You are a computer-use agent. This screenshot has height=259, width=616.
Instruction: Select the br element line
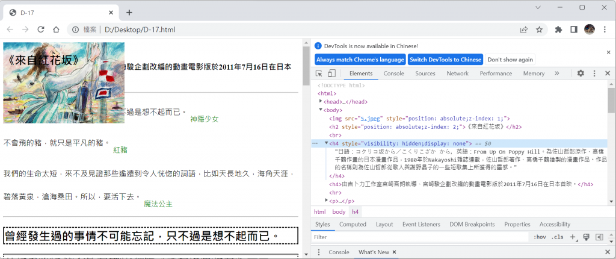pyautogui.click(x=336, y=135)
